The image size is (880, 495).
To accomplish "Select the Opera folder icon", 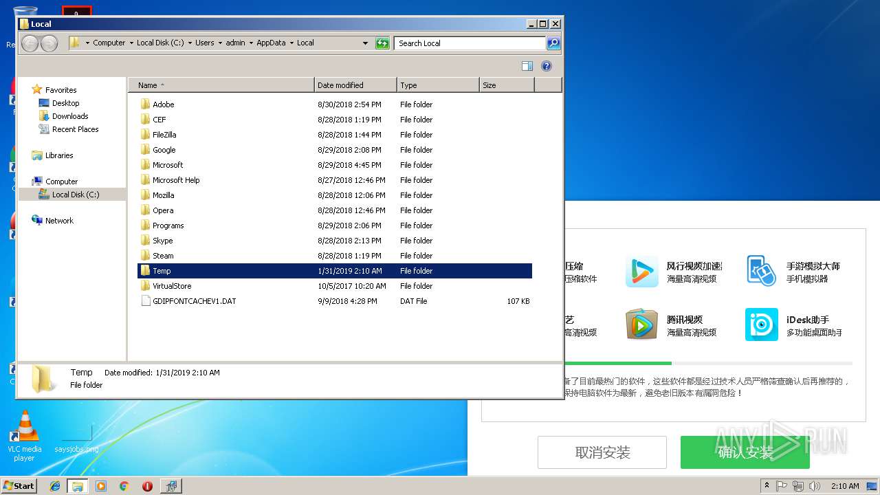I will pos(145,210).
